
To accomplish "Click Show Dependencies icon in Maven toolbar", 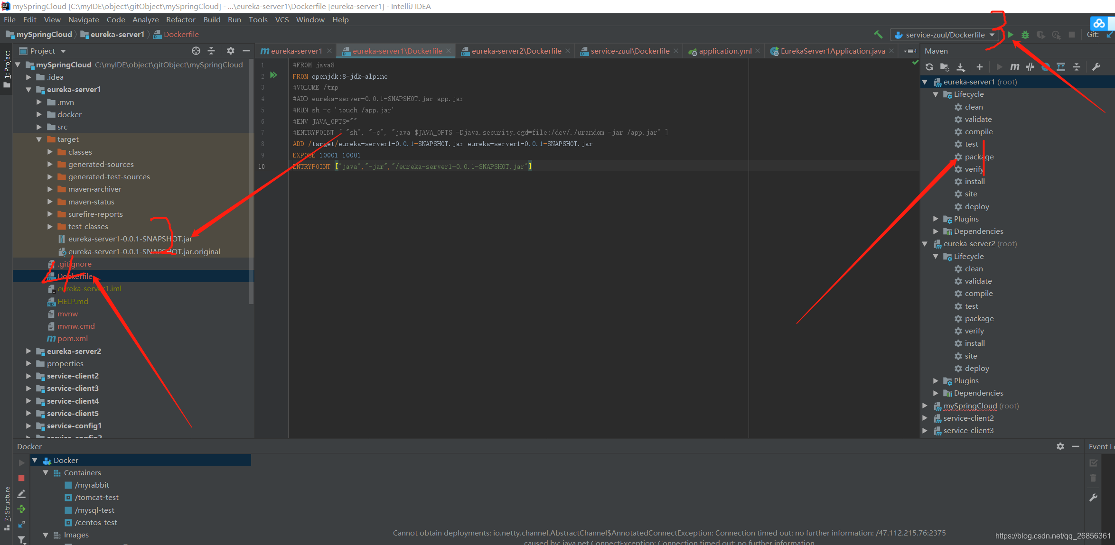I will (x=1060, y=67).
